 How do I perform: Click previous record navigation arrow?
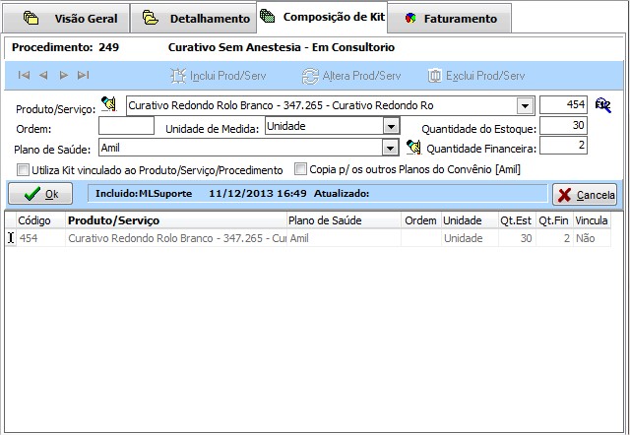[43, 75]
